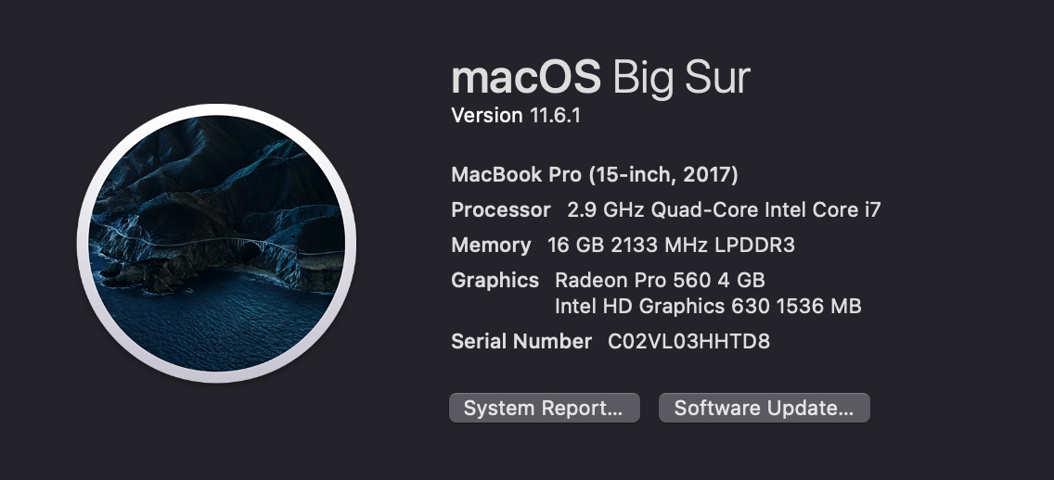Screen dimensions: 1054x480
Task: Click the Memory label
Action: click(x=491, y=246)
